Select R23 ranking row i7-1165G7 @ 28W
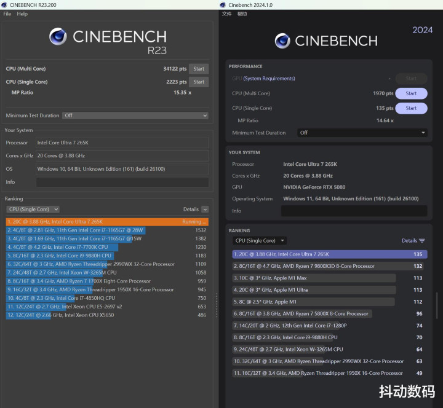Viewport: 443px width, 408px height. [107, 230]
